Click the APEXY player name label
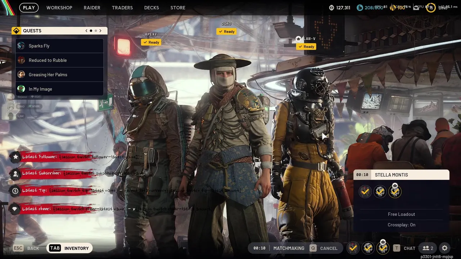 [151, 35]
